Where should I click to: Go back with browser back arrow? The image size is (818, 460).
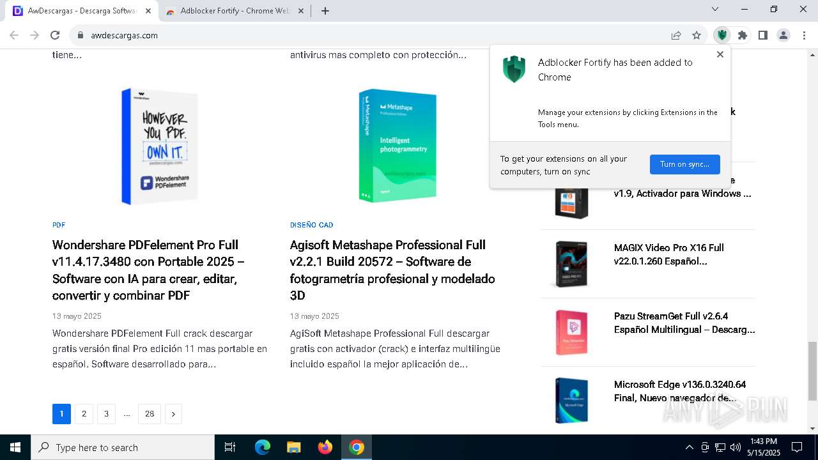pos(14,35)
